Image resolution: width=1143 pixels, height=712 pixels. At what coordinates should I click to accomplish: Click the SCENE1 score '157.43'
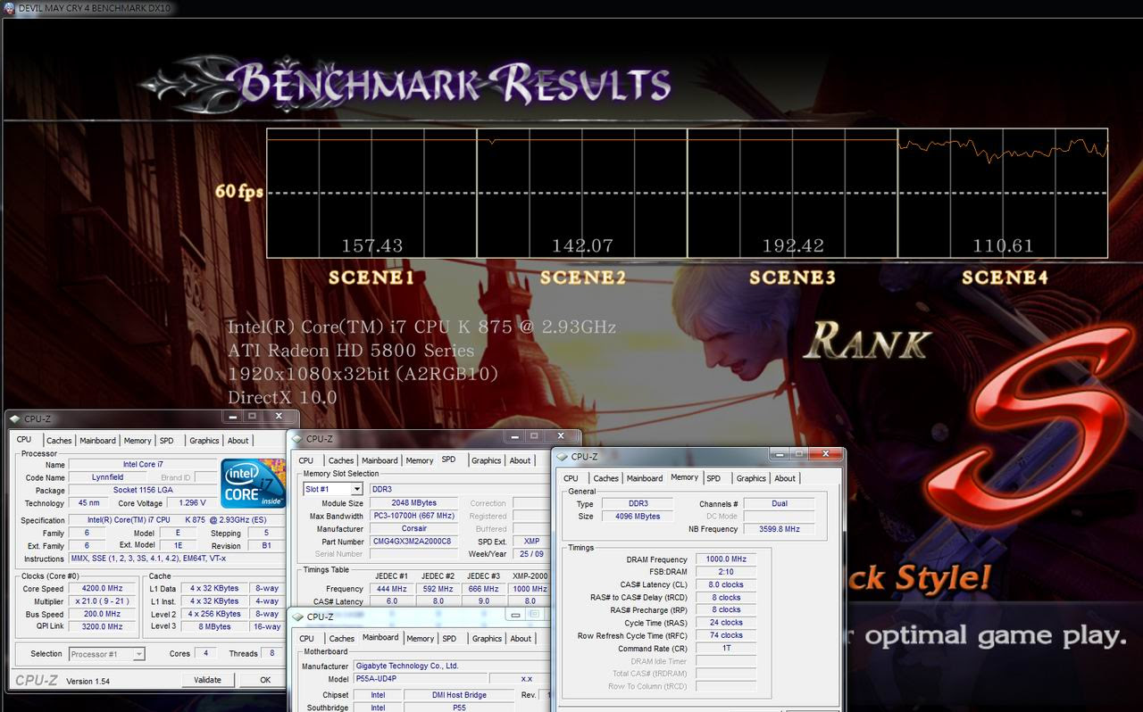pyautogui.click(x=372, y=245)
